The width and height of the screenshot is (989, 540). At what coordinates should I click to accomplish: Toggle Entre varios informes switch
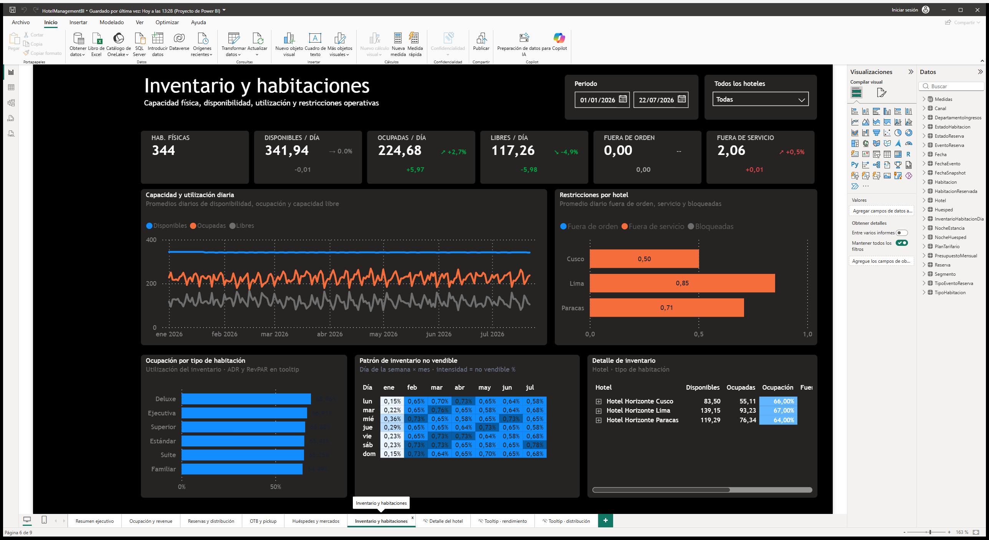(902, 233)
